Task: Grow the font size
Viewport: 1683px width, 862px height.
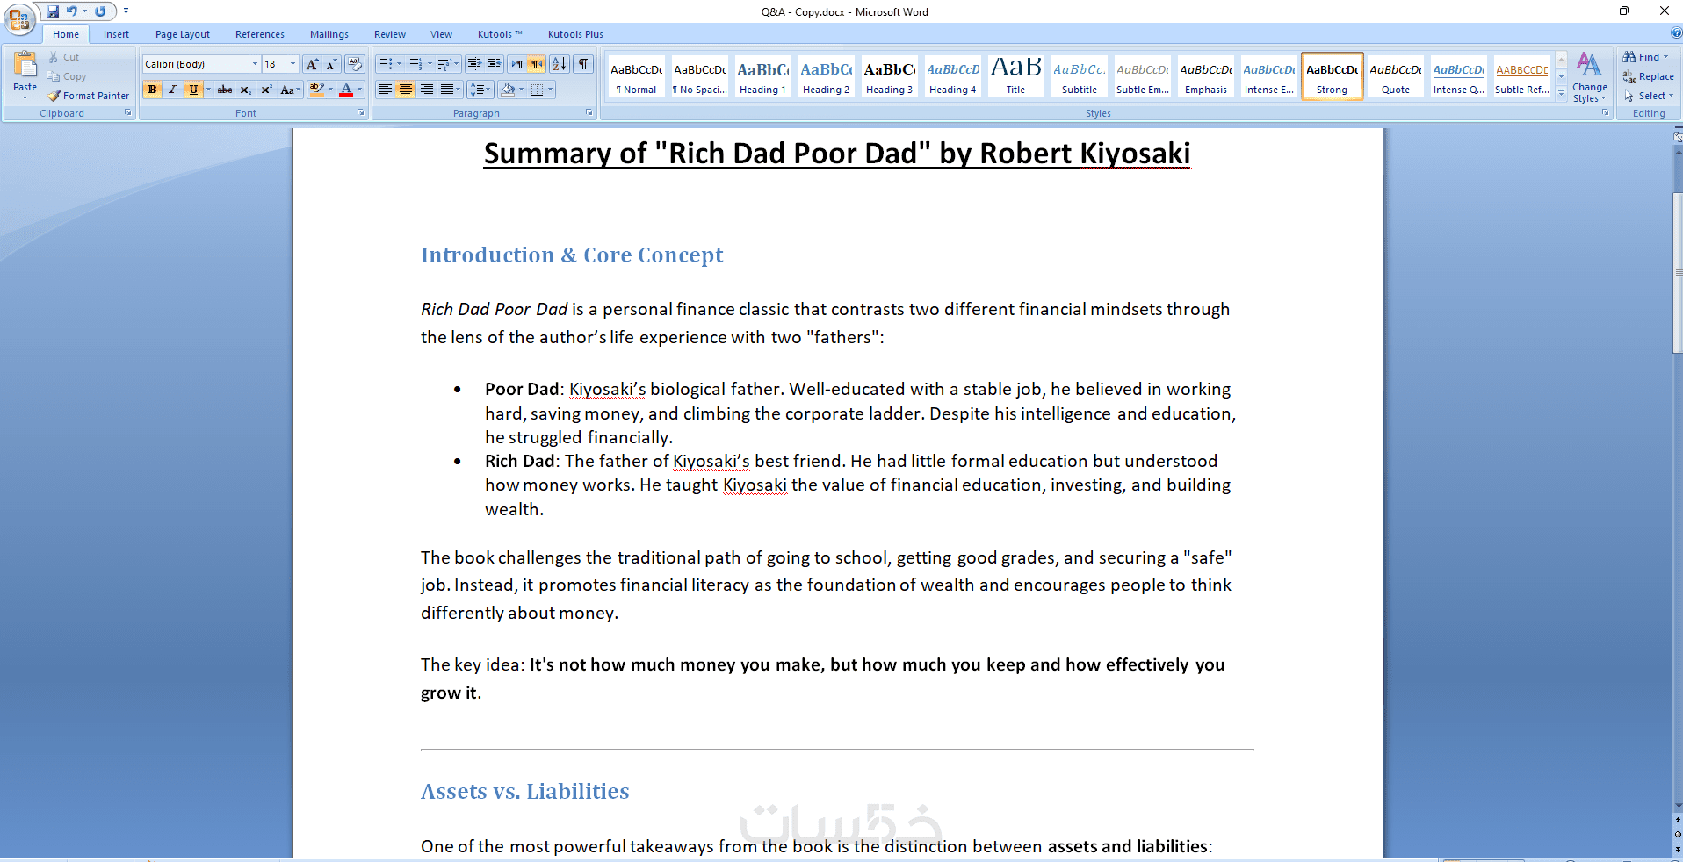Action: point(312,64)
